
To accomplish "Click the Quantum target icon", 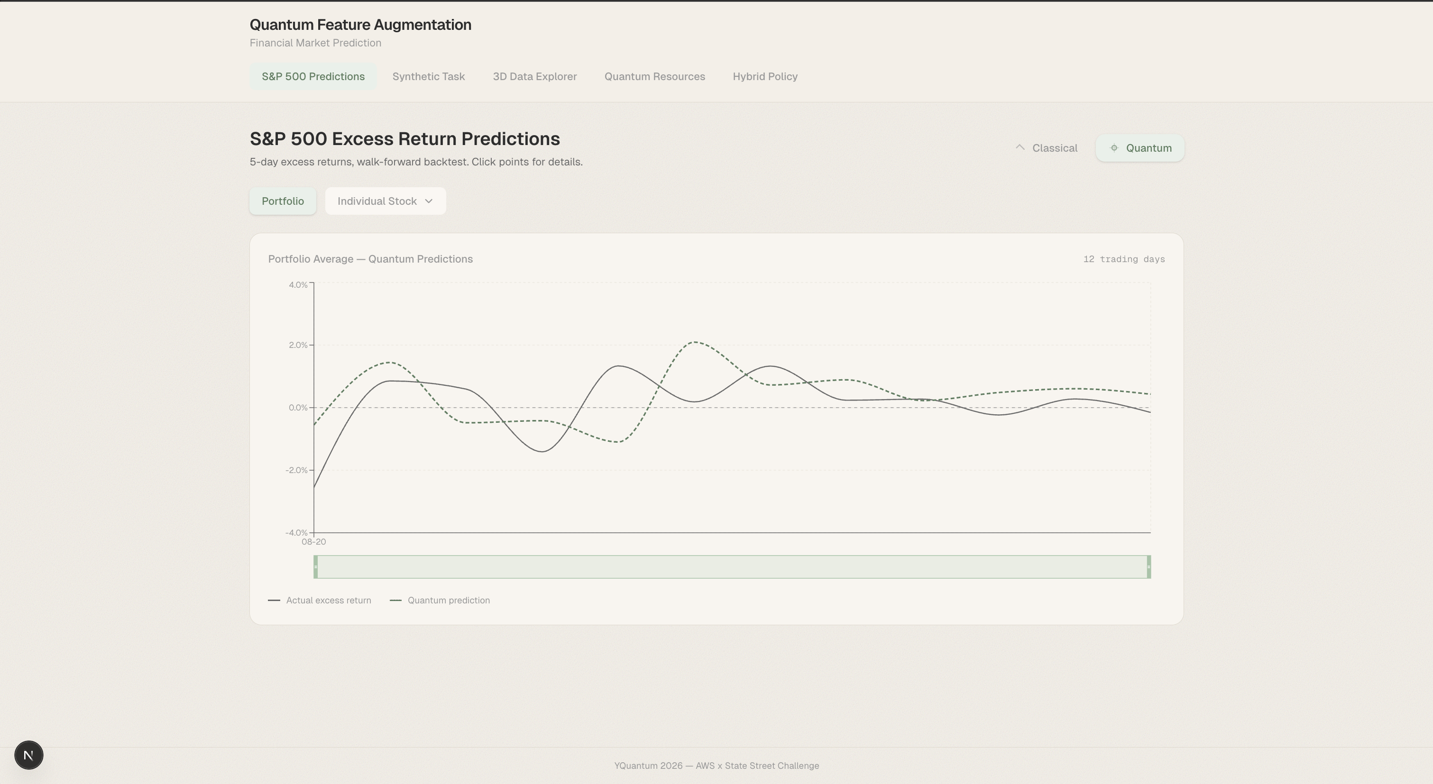I will point(1114,148).
